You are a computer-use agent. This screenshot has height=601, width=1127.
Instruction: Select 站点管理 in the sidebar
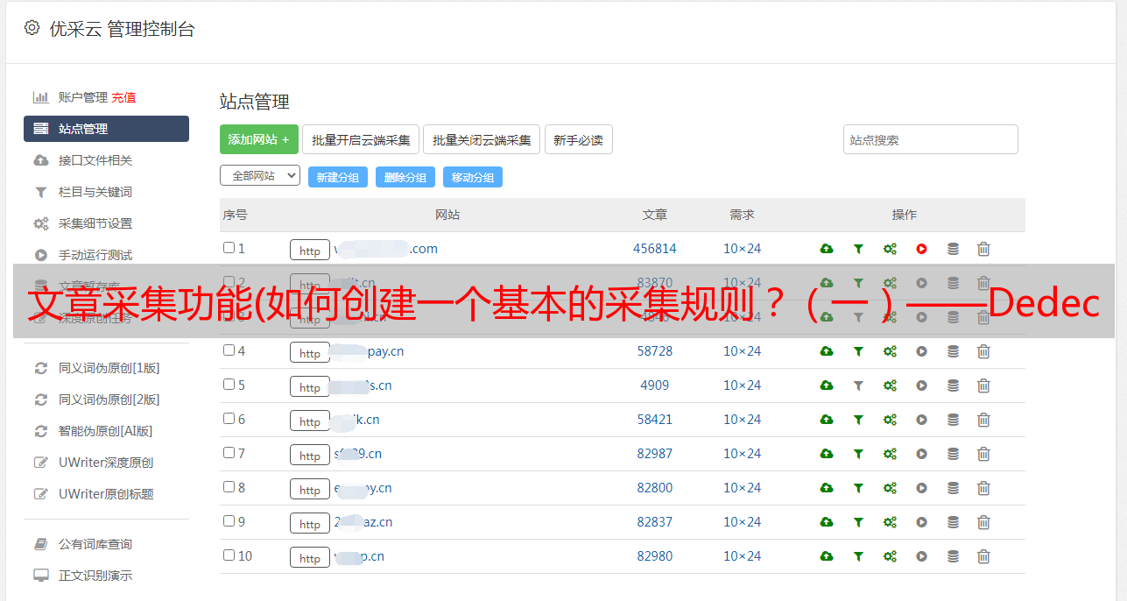click(106, 129)
